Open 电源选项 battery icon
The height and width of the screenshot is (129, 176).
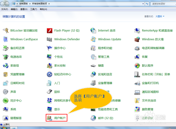6,57
